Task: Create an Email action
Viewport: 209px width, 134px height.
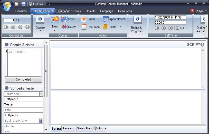Action: click(x=88, y=19)
